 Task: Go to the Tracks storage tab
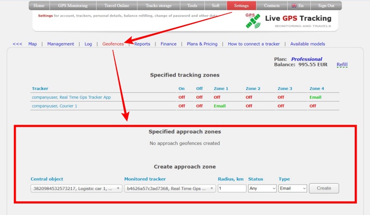[159, 6]
